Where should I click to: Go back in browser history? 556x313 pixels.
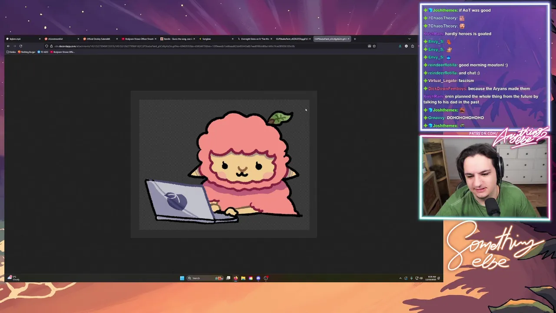click(x=8, y=46)
